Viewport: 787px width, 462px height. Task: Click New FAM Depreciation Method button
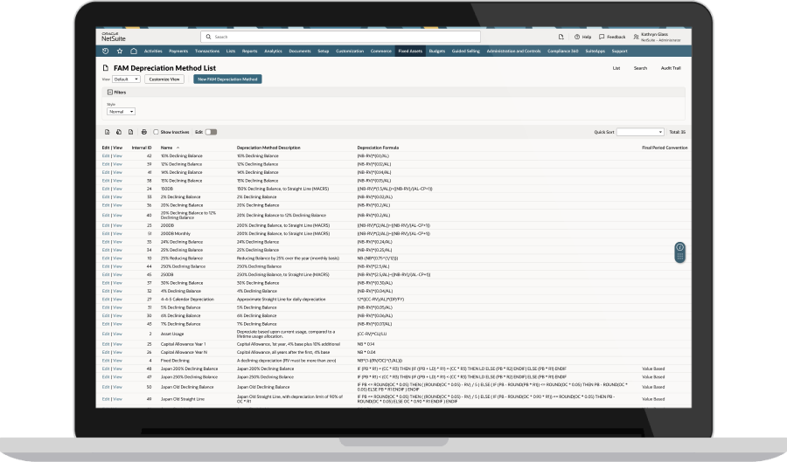pyautogui.click(x=227, y=79)
